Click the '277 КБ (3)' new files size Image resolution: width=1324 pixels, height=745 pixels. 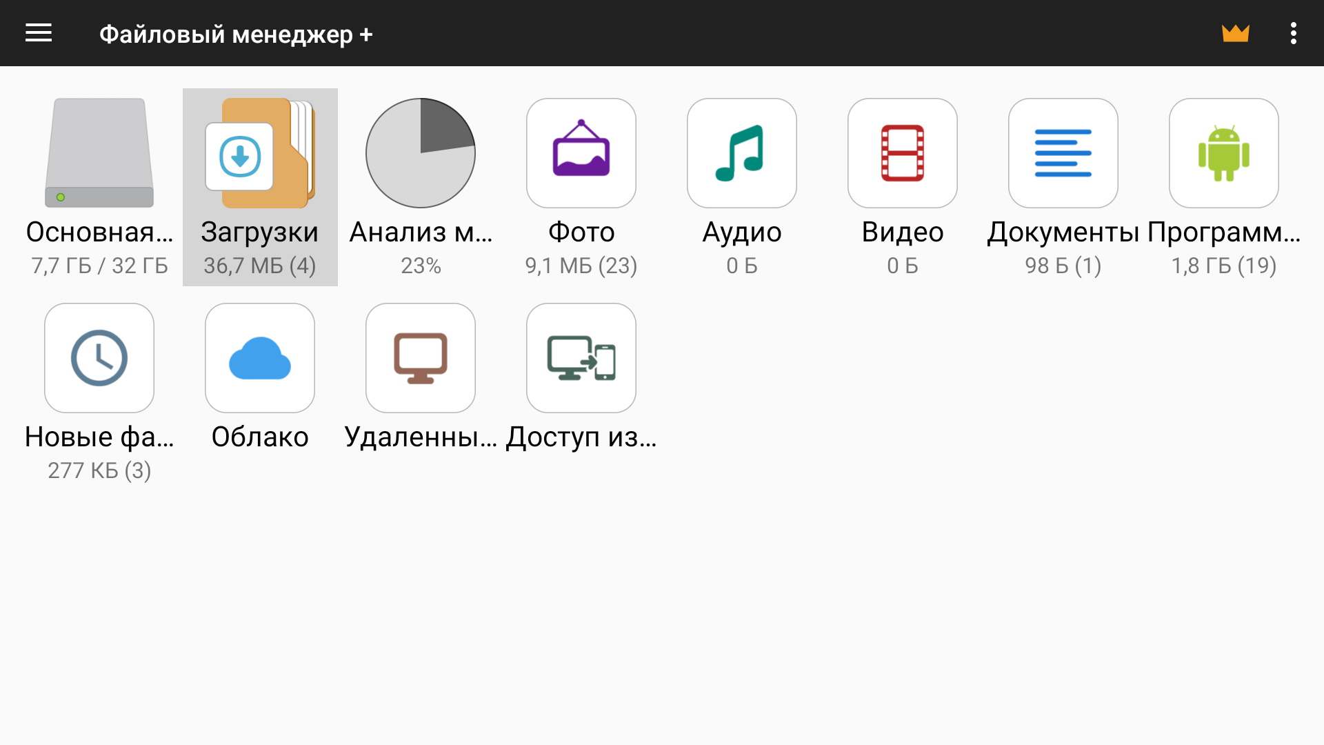(x=99, y=470)
